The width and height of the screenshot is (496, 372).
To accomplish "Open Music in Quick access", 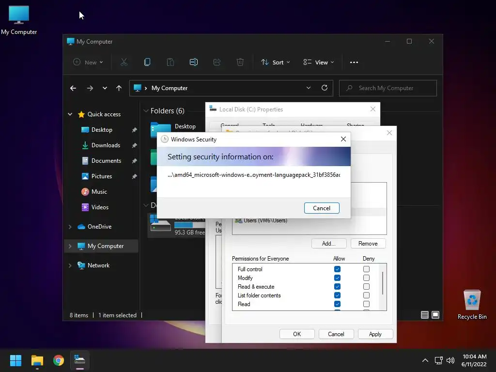I will [99, 192].
